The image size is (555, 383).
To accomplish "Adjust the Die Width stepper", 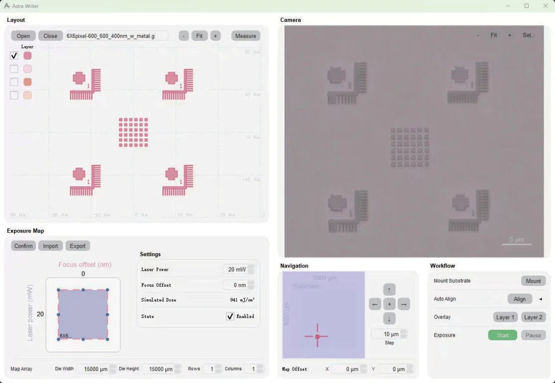I will tap(112, 369).
